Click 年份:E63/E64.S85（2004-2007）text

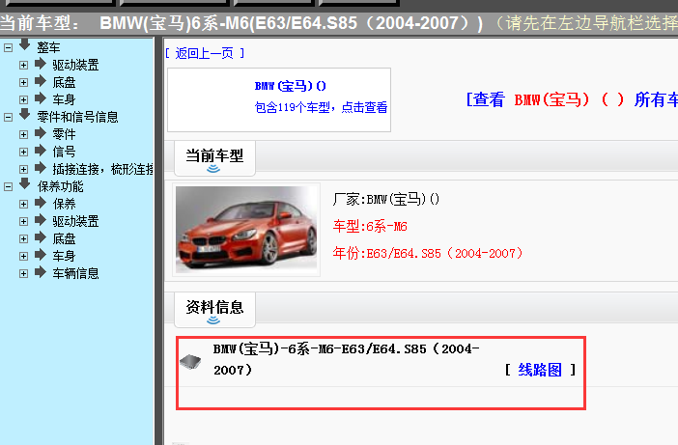point(428,253)
